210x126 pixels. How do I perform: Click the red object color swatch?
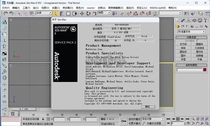click(x=205, y=70)
